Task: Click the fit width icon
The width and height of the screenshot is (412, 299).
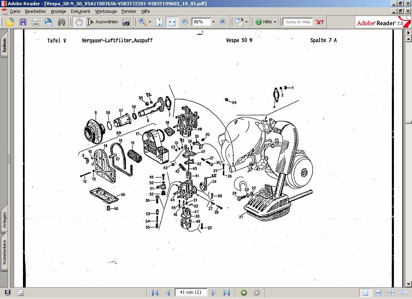Action: 172,22
